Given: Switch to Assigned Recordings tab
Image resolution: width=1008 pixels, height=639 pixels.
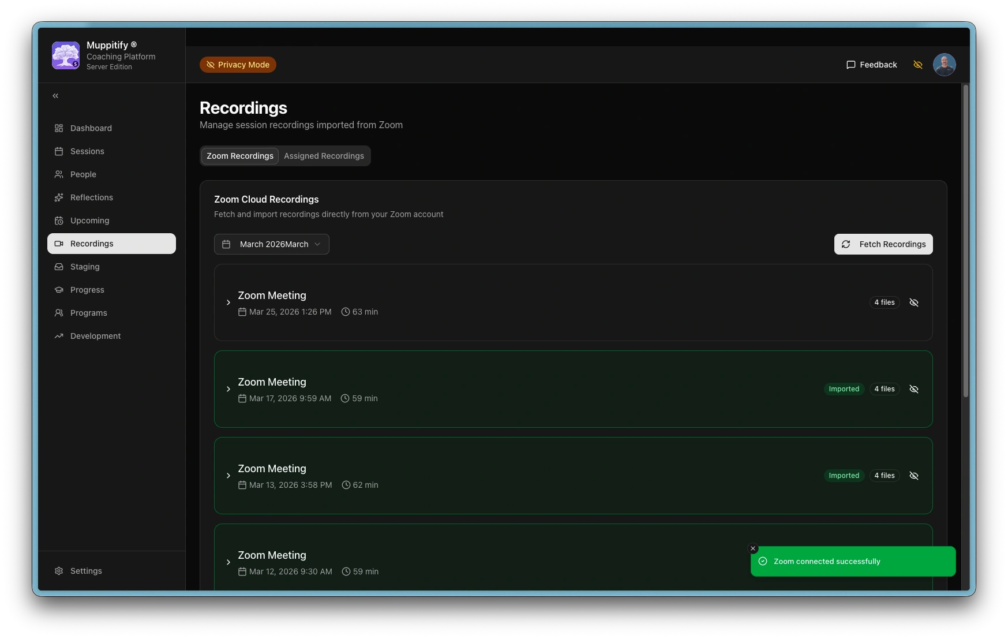Looking at the screenshot, I should pos(324,156).
